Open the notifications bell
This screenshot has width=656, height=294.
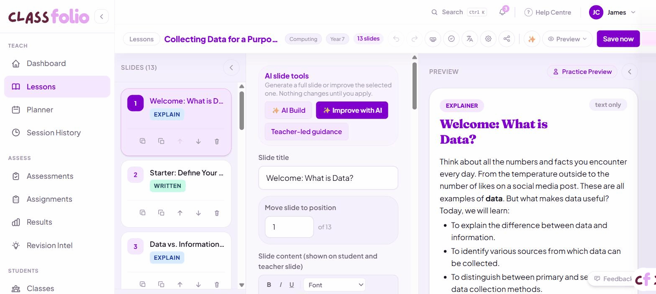502,12
